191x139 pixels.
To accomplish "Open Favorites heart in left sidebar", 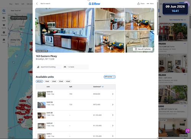I will coord(4,26).
